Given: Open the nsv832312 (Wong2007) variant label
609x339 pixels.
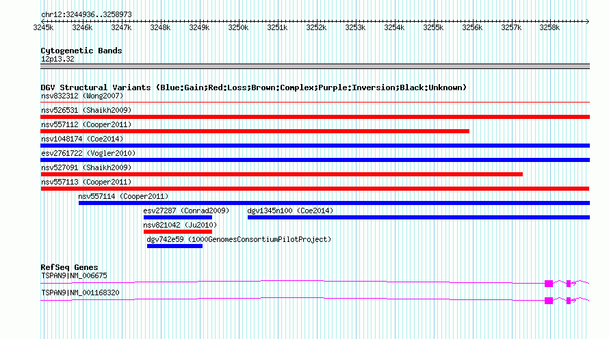Looking at the screenshot, I should (x=82, y=96).
